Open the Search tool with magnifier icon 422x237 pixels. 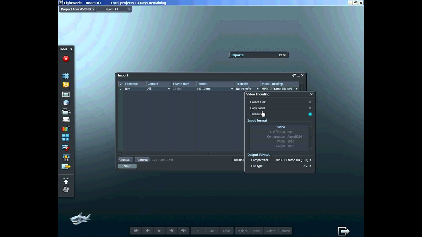point(66,85)
